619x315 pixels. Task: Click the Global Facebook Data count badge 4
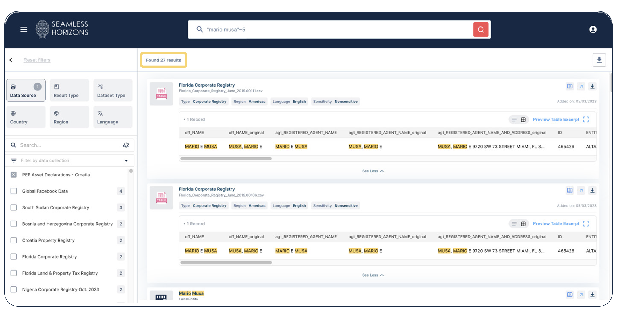121,191
